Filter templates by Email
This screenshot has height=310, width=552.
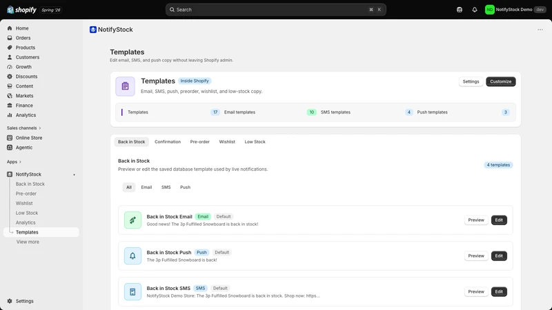point(146,187)
